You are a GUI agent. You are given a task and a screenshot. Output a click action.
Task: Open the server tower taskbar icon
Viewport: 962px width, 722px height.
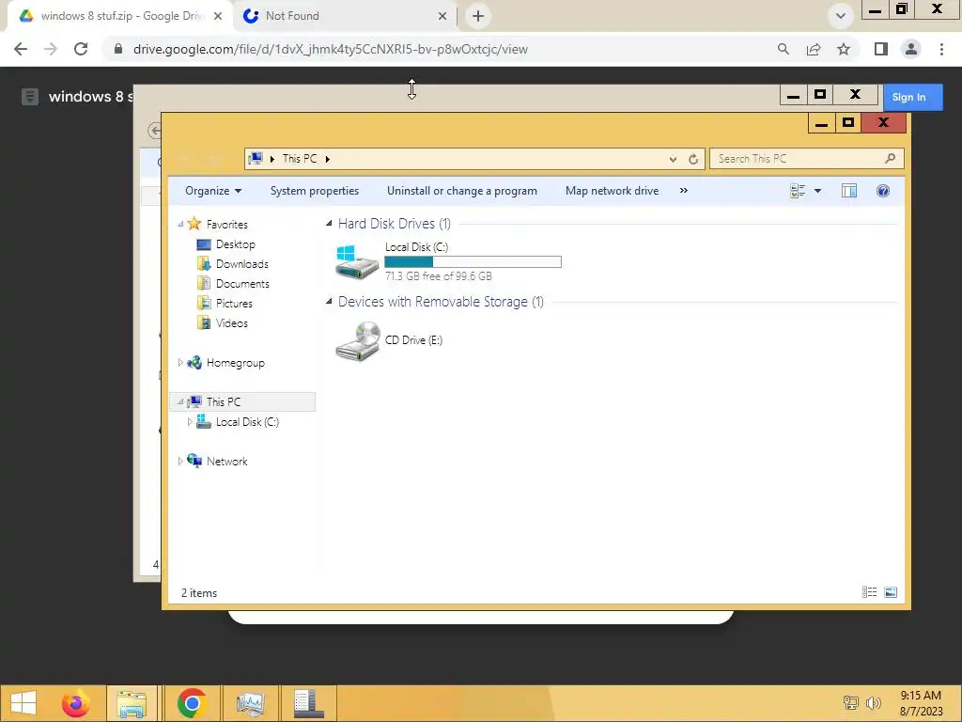click(308, 703)
